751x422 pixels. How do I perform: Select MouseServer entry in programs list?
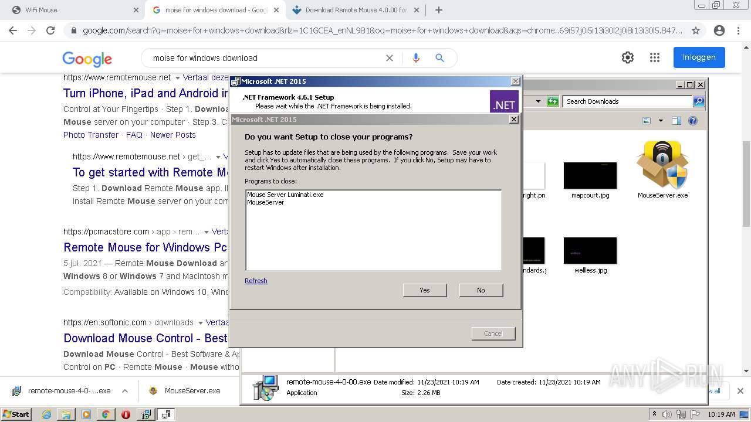[x=266, y=202]
